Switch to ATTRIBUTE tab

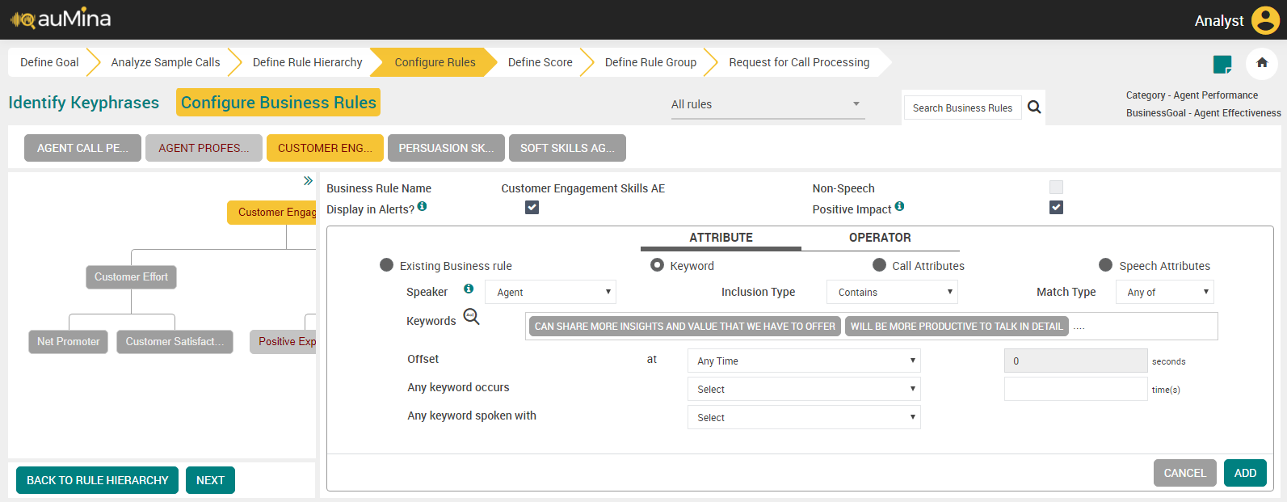point(721,238)
